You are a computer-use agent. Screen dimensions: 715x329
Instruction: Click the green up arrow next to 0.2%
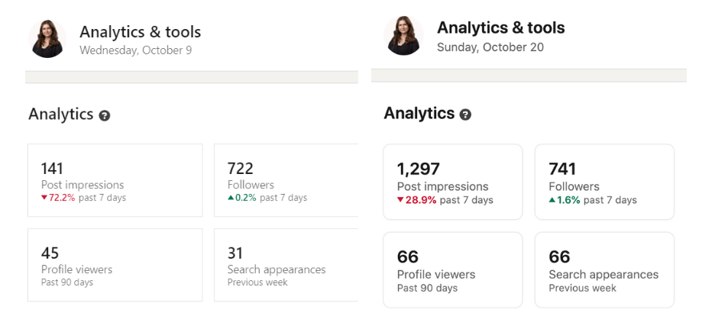coord(231,198)
